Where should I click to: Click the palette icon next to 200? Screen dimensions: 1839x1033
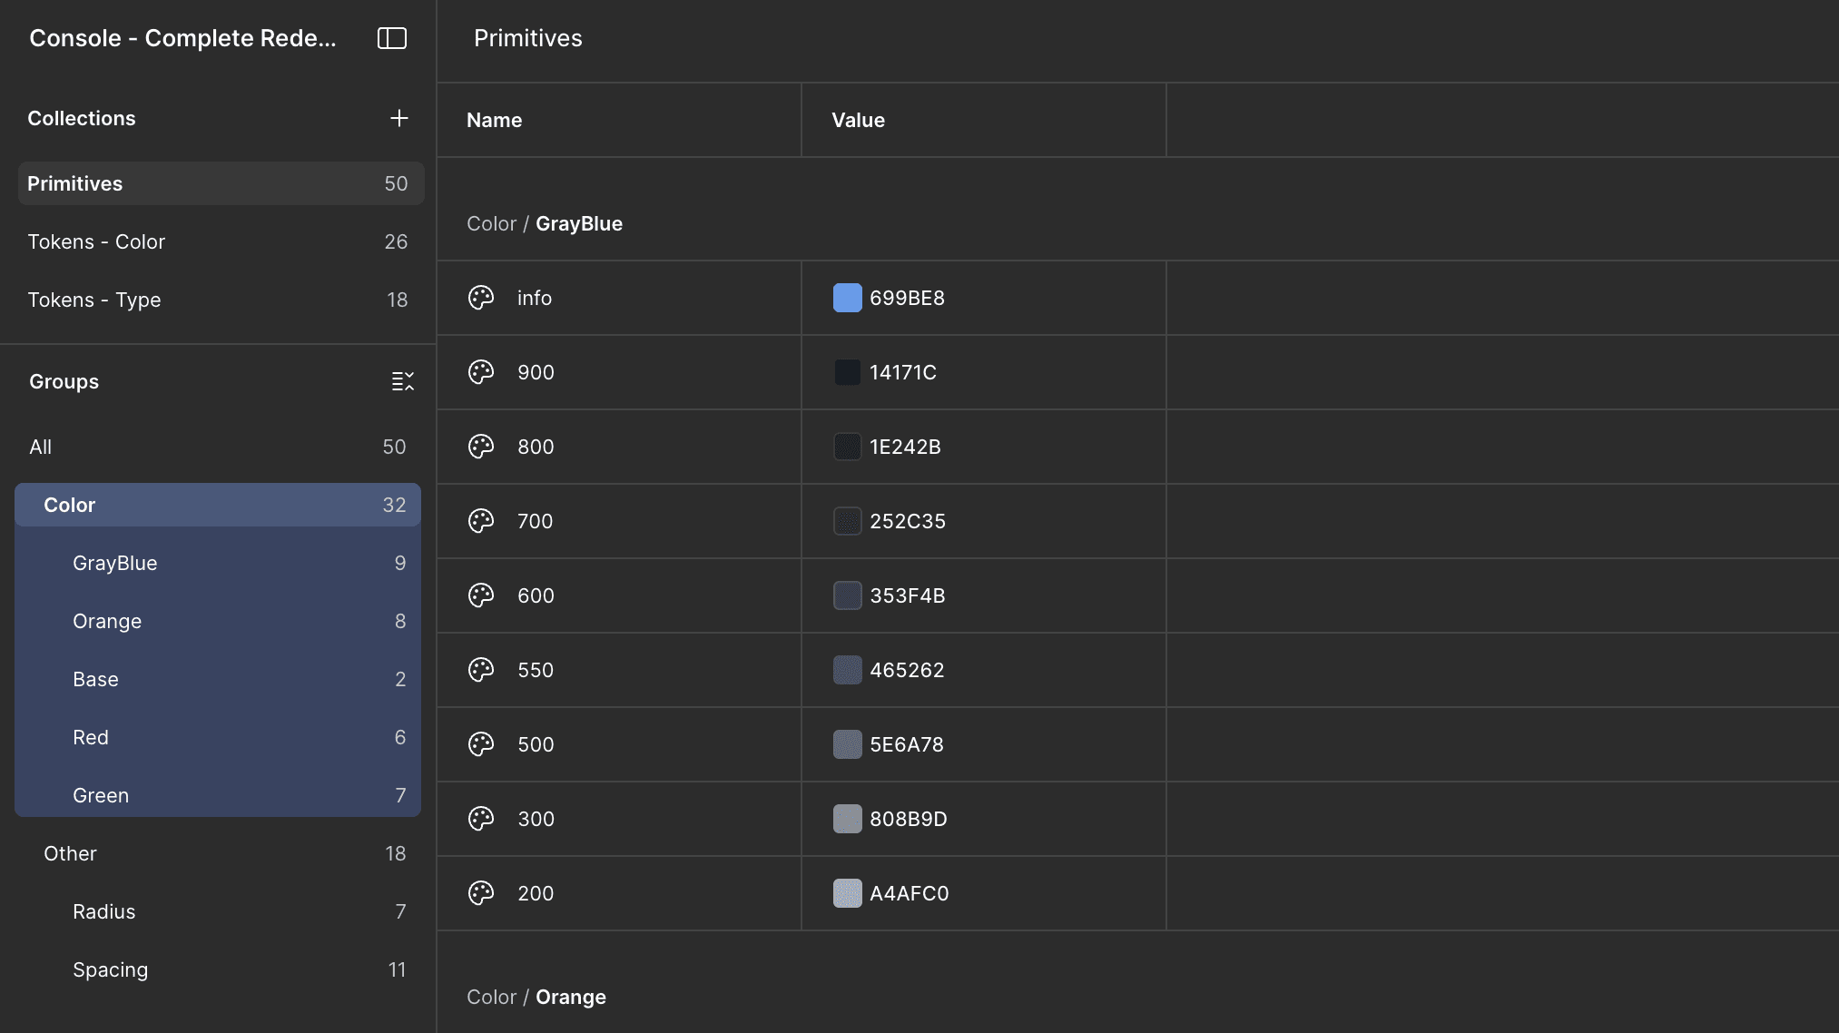tap(481, 893)
